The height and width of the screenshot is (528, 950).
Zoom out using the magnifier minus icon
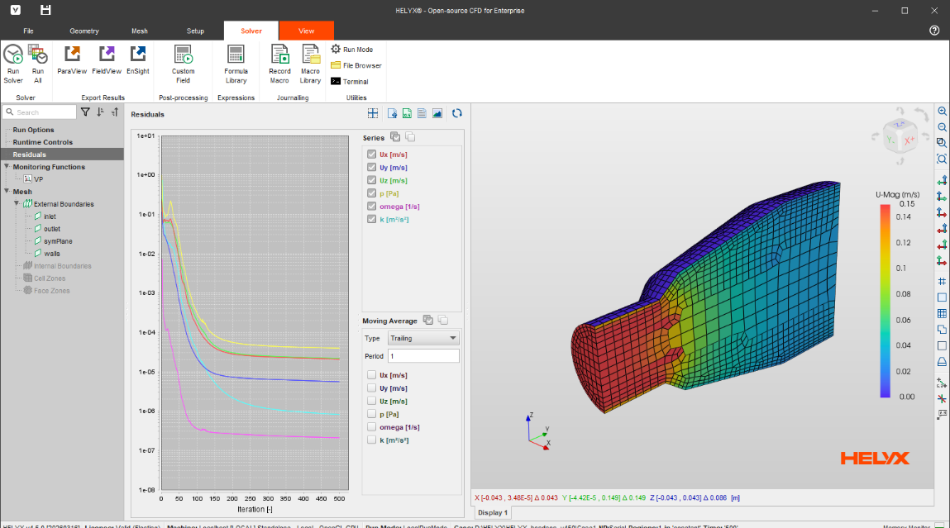pyautogui.click(x=942, y=127)
